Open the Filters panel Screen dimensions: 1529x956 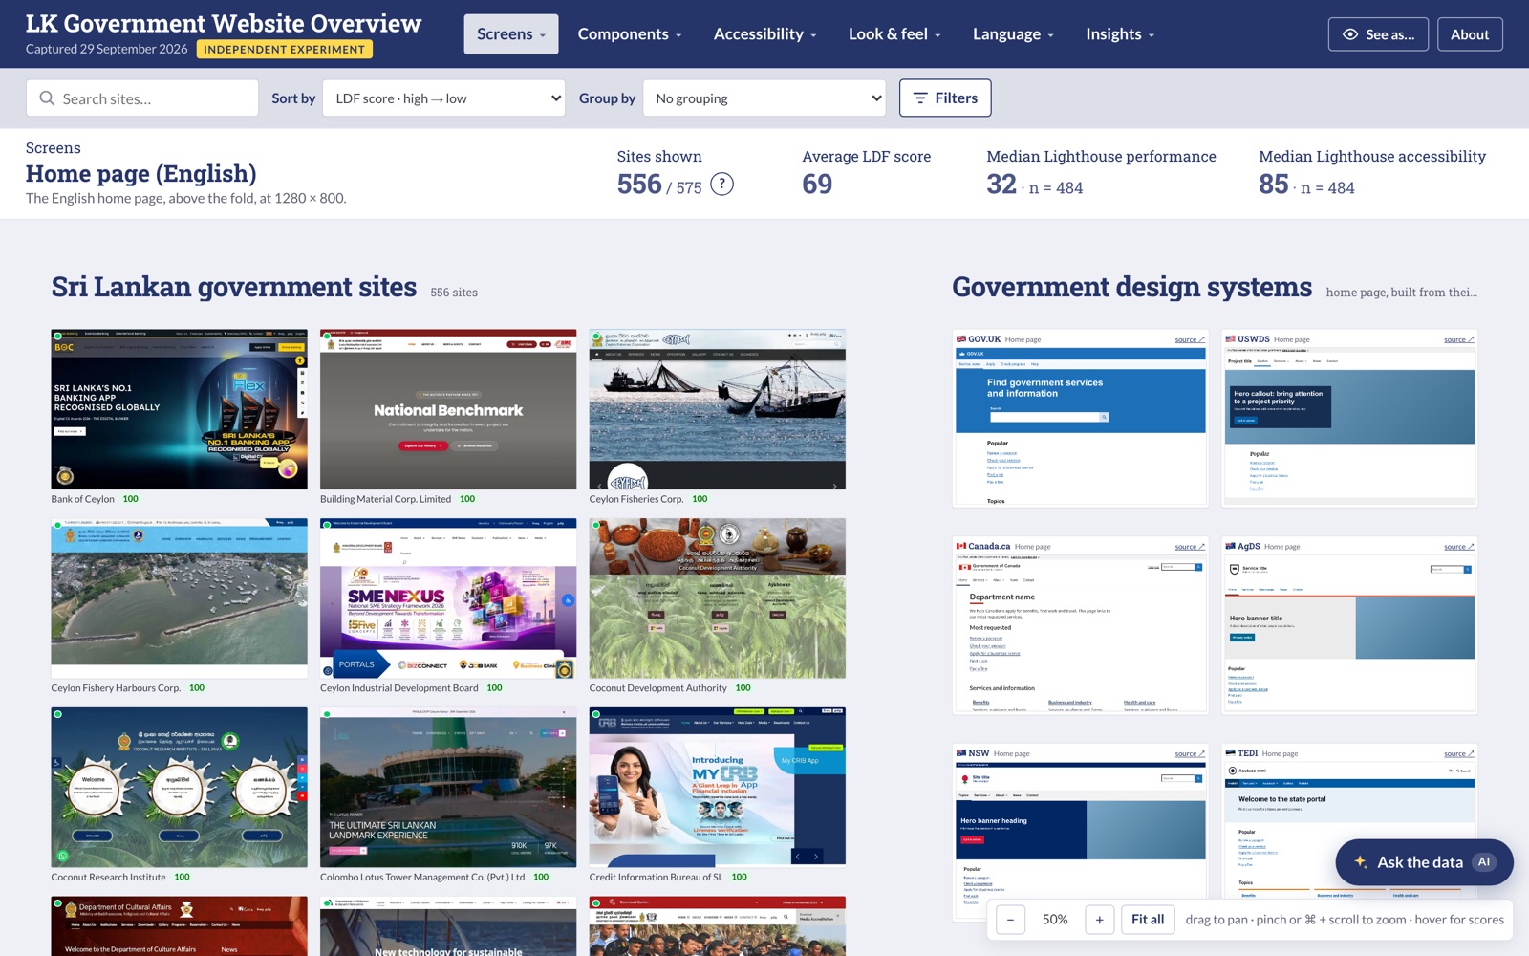tap(945, 98)
